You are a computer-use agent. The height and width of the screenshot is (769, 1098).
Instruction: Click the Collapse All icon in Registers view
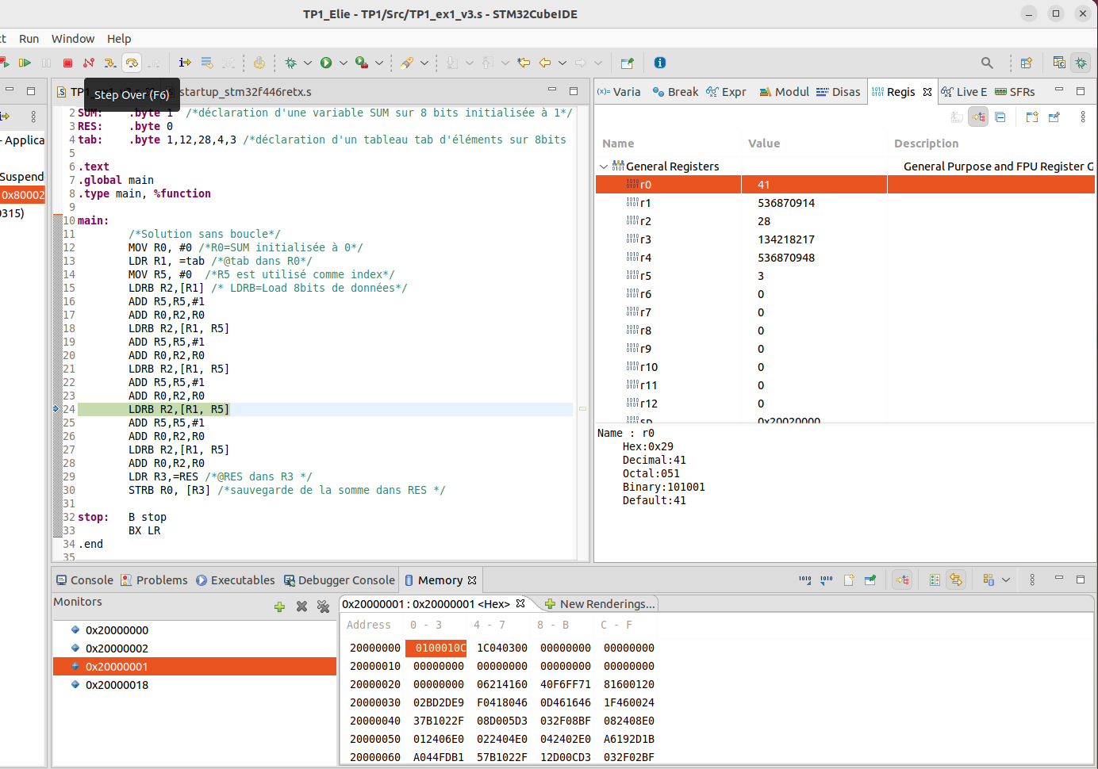coord(1000,117)
